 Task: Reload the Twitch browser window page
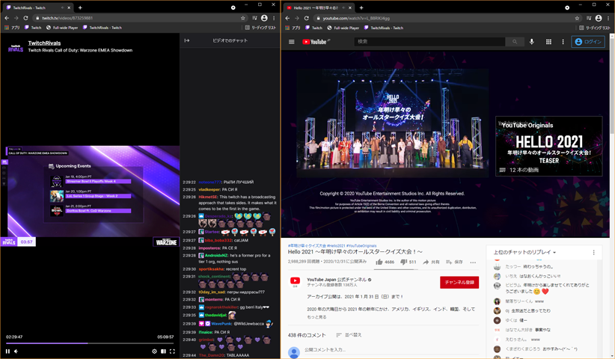coord(25,18)
